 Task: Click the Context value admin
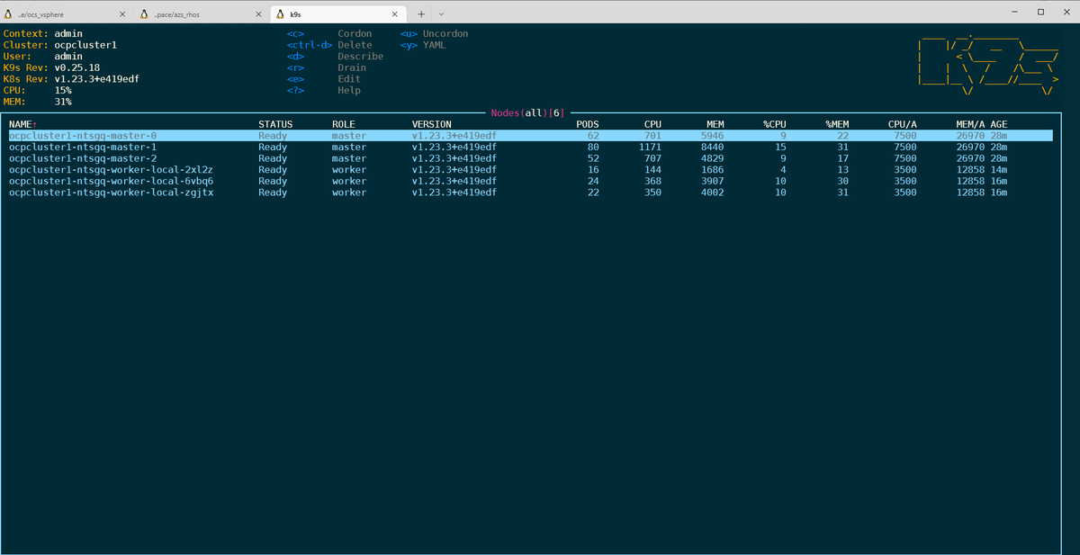coord(68,34)
